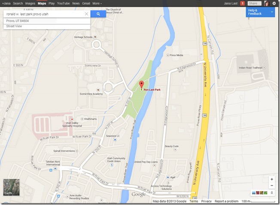This screenshot has height=205, width=280.
Task: Open the +Jana menu item
Action: point(6,3)
